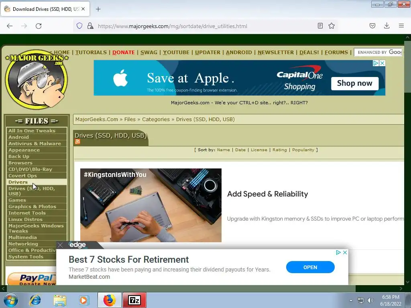Close the edge banner with its X
The image size is (411, 308).
click(60, 245)
